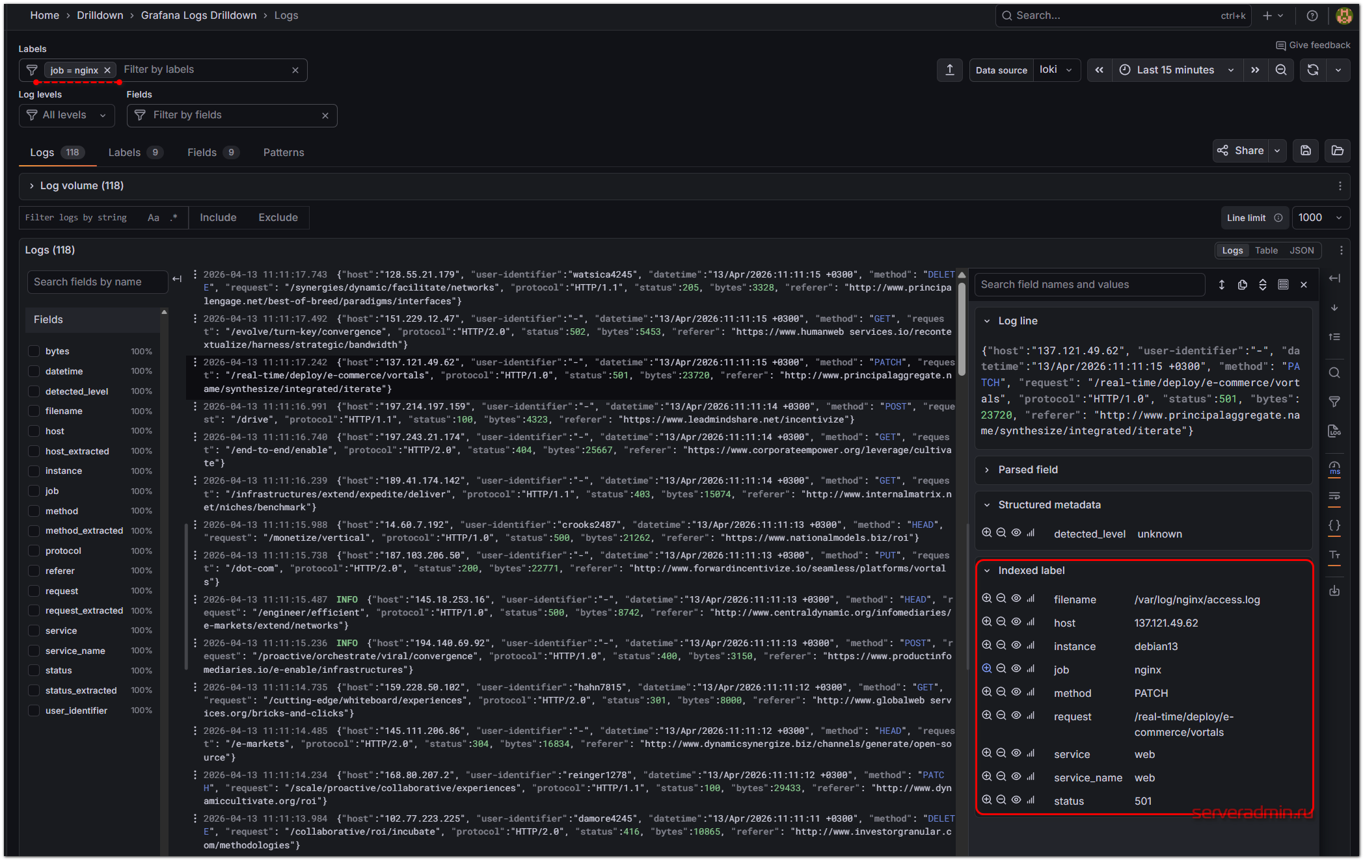Click the zoom out time range icon
Viewport: 1363px width, 860px height.
point(1280,70)
